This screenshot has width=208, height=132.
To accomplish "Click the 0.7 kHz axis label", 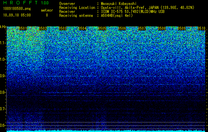I will pyautogui.click(x=2, y=109).
